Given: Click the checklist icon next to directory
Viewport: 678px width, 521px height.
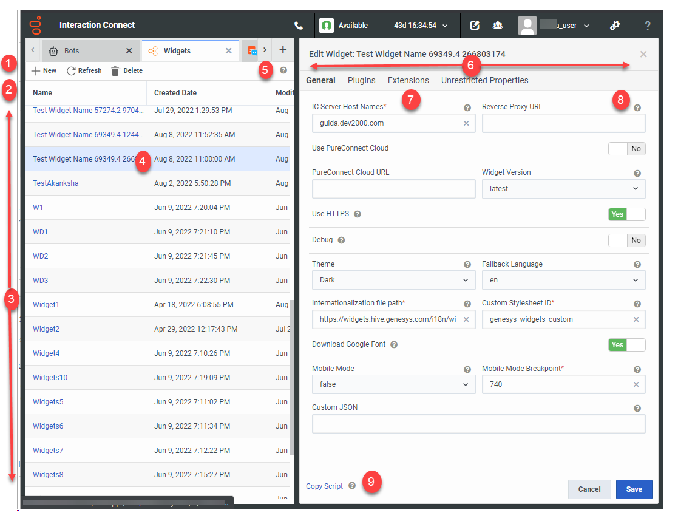Looking at the screenshot, I should (x=475, y=25).
